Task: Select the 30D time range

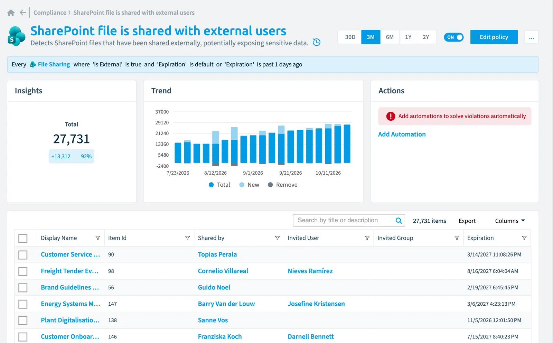Action: point(350,37)
